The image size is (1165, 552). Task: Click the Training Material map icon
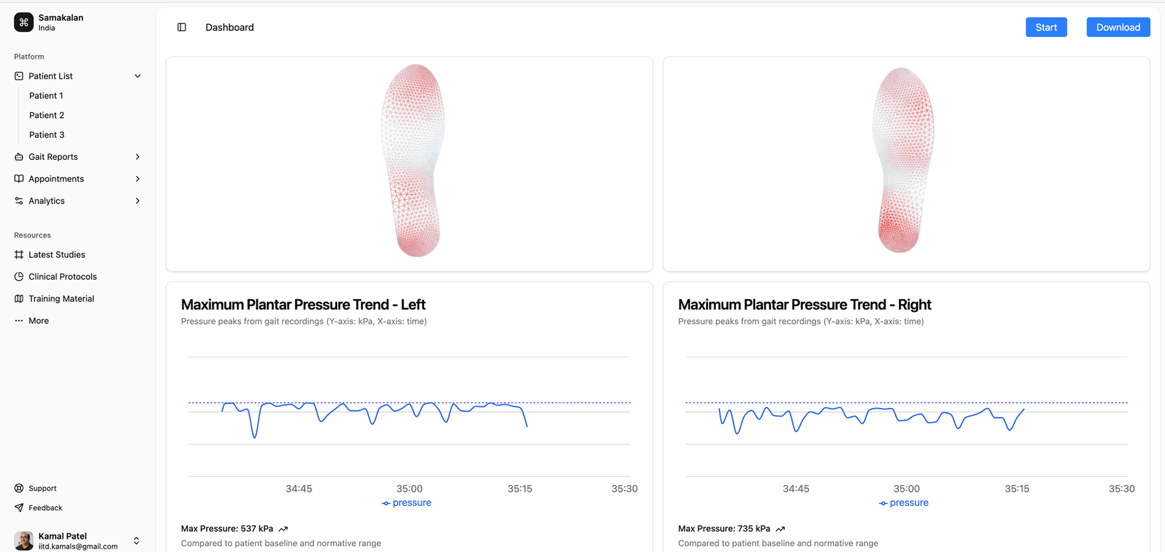click(x=19, y=298)
